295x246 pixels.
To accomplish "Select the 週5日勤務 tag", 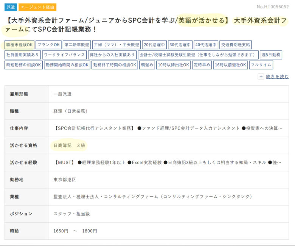I will pyautogui.click(x=271, y=55).
